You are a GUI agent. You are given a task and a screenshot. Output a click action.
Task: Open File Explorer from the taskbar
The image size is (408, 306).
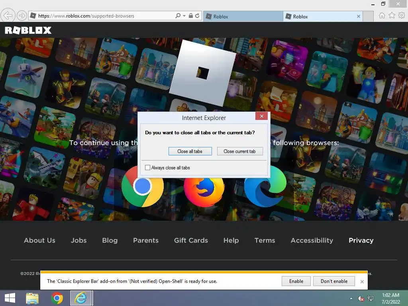(32, 298)
